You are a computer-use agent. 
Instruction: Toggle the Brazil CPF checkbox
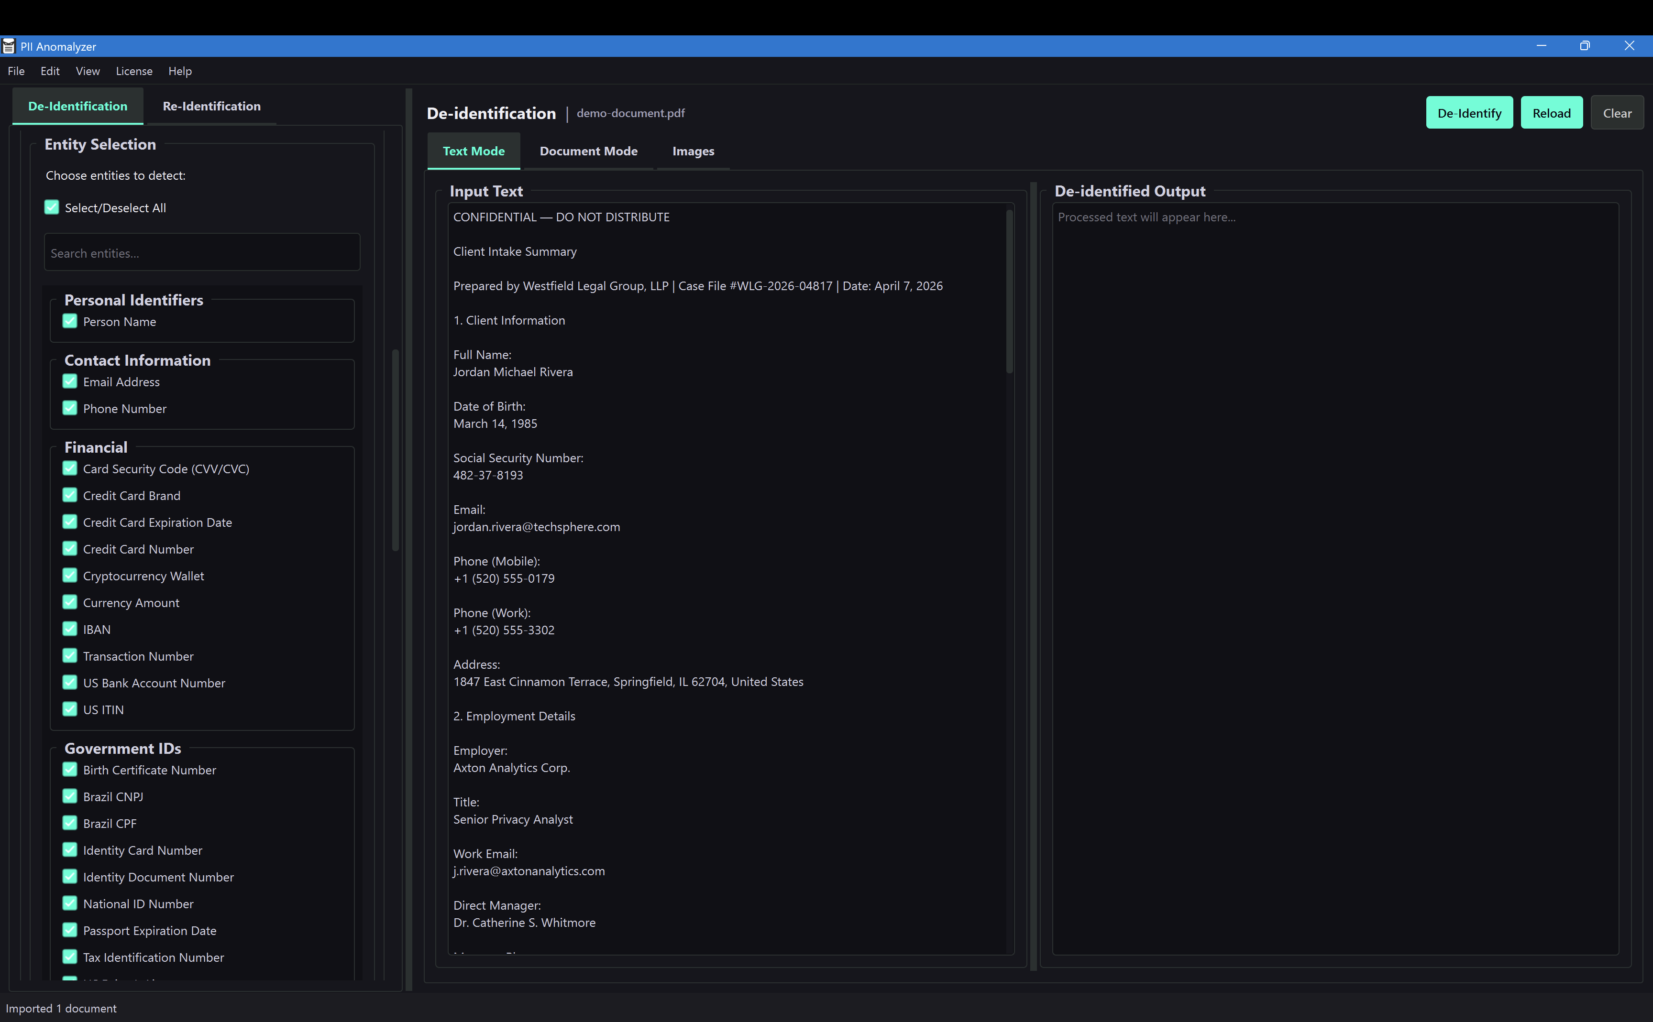(x=70, y=823)
